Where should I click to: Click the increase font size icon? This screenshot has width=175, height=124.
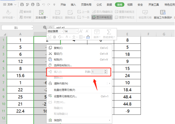point(81,31)
